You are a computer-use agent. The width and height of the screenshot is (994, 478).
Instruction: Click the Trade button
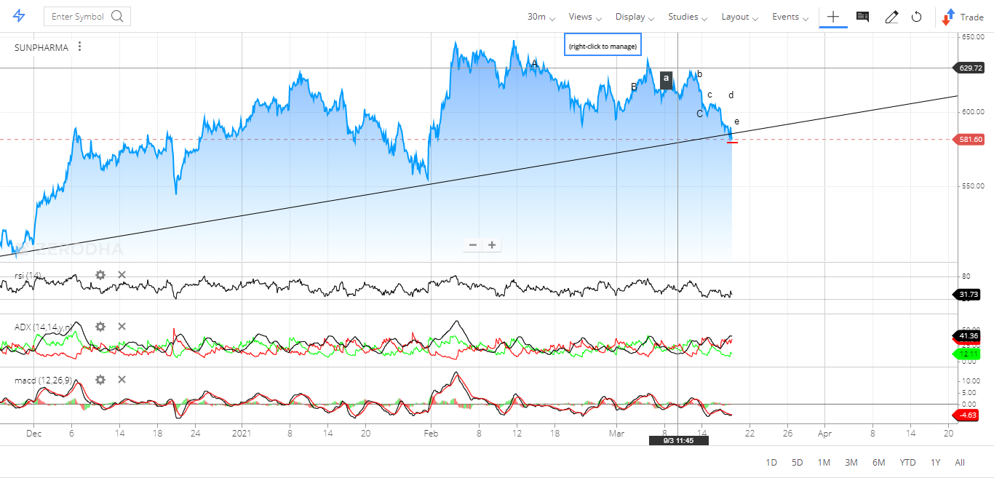963,17
